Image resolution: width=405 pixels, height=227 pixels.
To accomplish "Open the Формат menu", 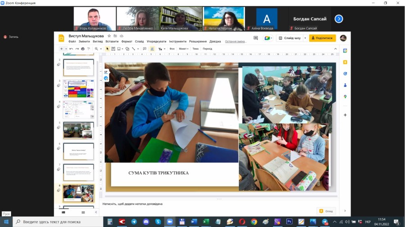I will click(x=126, y=41).
